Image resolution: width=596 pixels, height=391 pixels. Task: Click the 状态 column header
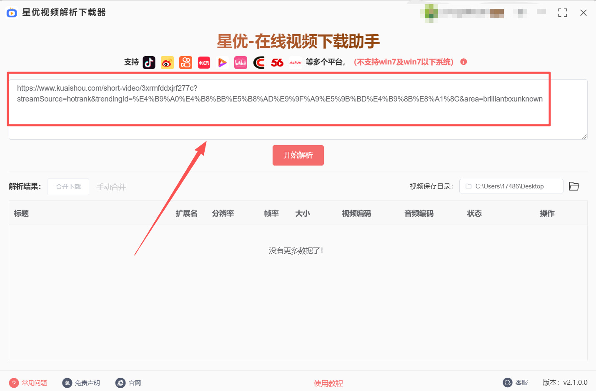(474, 213)
